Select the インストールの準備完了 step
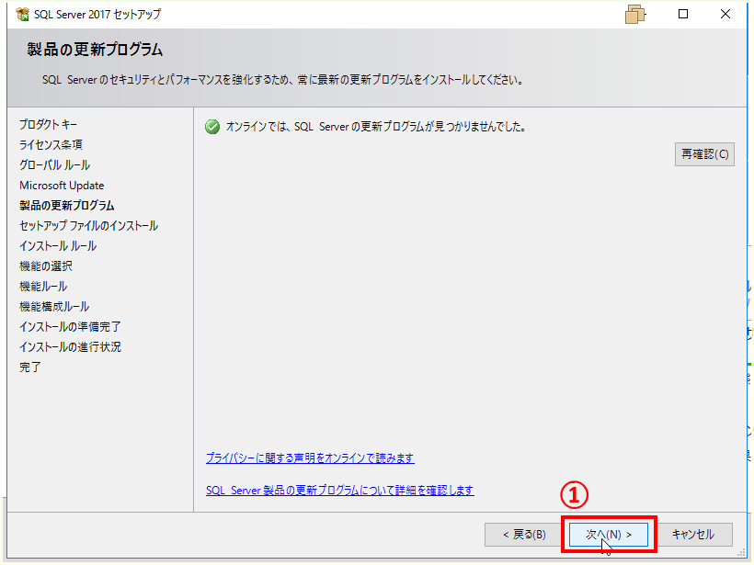Image resolution: width=754 pixels, height=565 pixels. point(70,326)
